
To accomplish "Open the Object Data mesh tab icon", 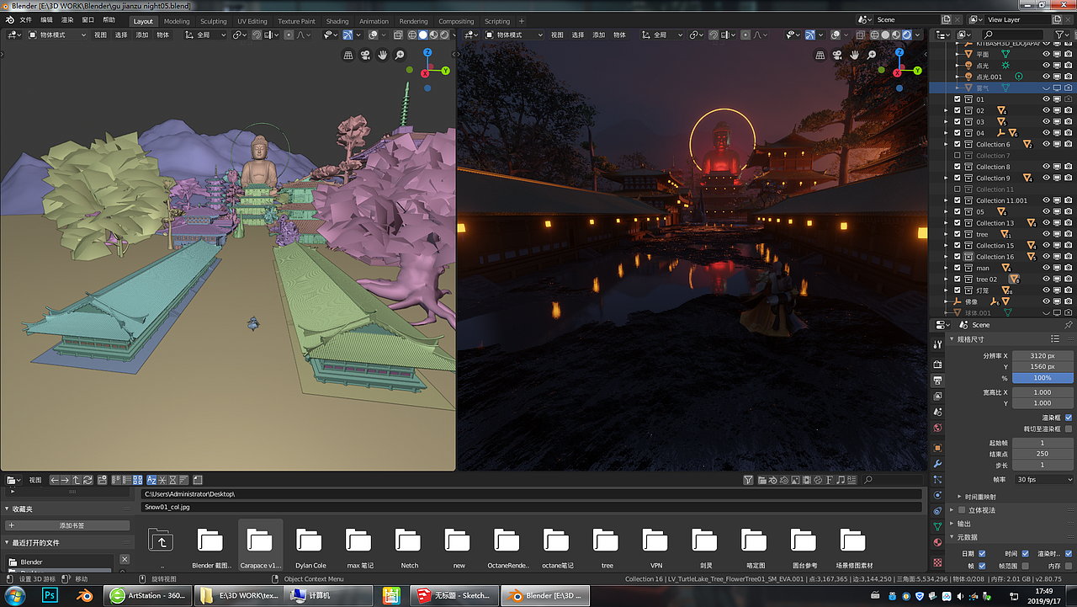I will tap(938, 526).
